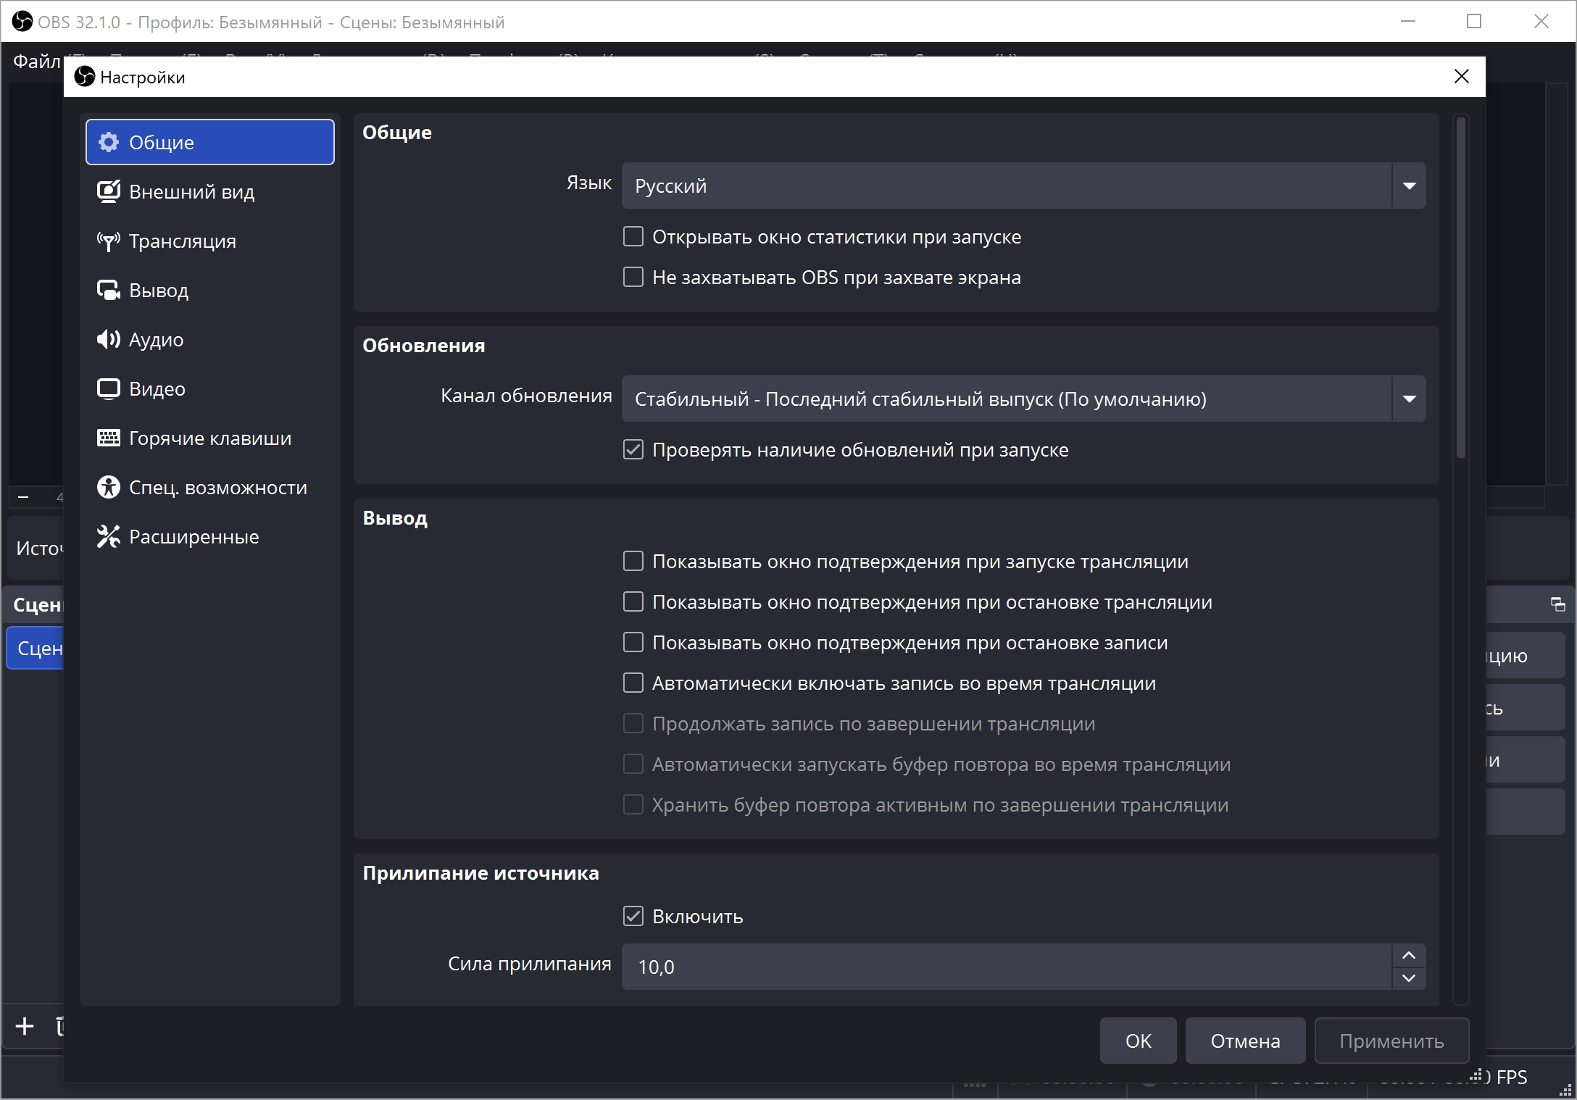Click the Аудио speaker icon
The image size is (1577, 1100).
click(109, 339)
